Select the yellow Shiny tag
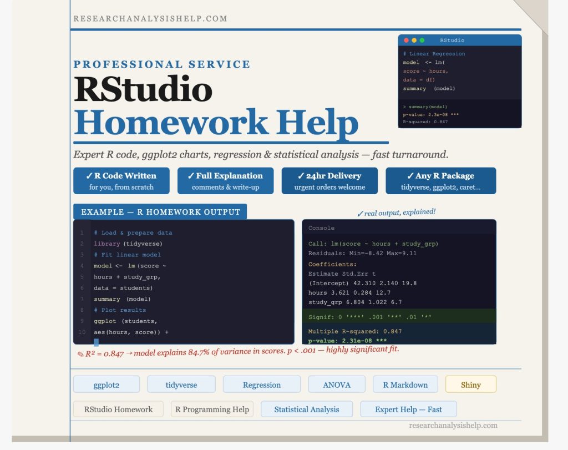568x450 pixels. click(x=471, y=385)
